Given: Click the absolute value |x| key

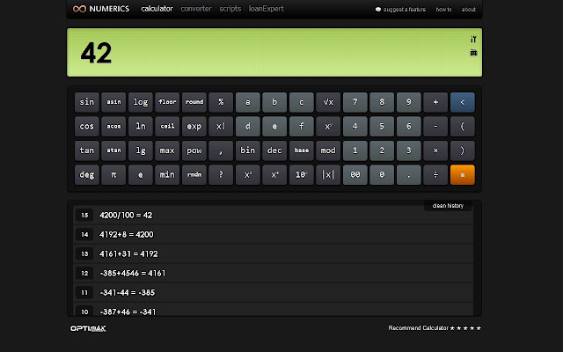Looking at the screenshot, I should point(328,174).
